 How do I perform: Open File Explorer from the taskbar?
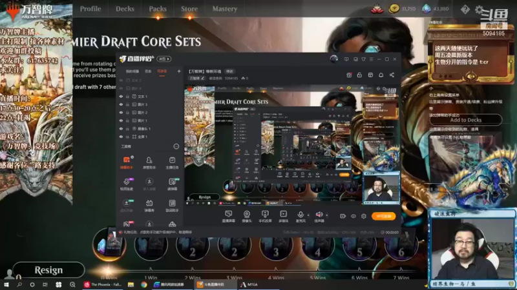tap(131, 285)
